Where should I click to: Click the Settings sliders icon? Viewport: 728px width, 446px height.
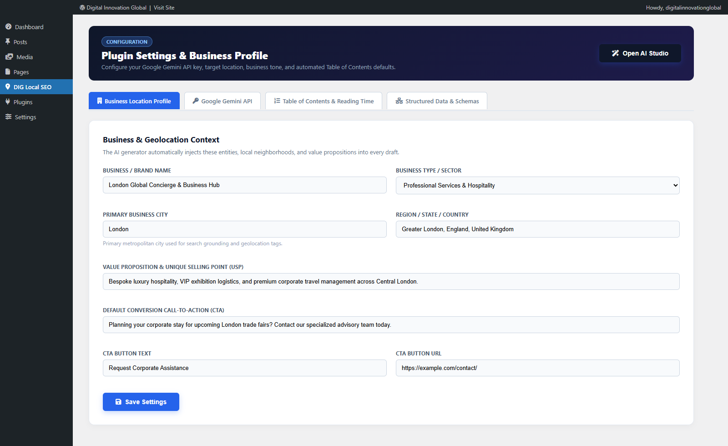9,117
